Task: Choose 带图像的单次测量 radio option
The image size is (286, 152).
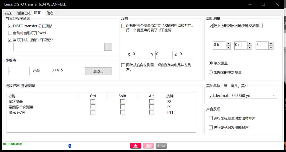Action: click(210, 72)
